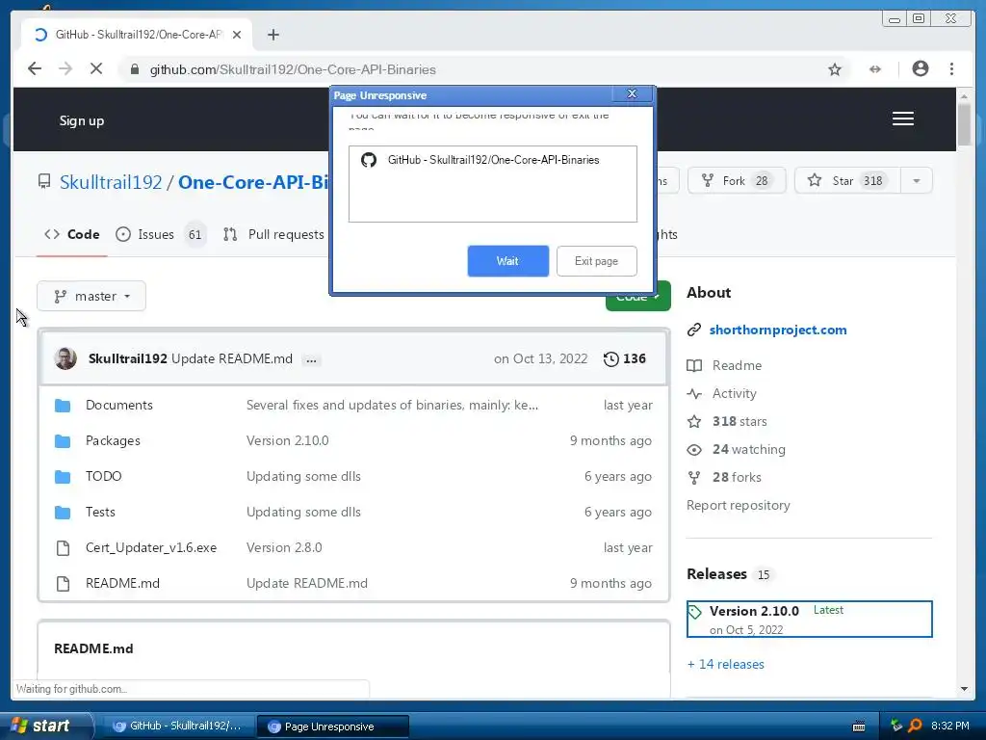The width and height of the screenshot is (986, 740).
Task: Click the link icon beside shorthornproject.com
Action: tap(694, 330)
